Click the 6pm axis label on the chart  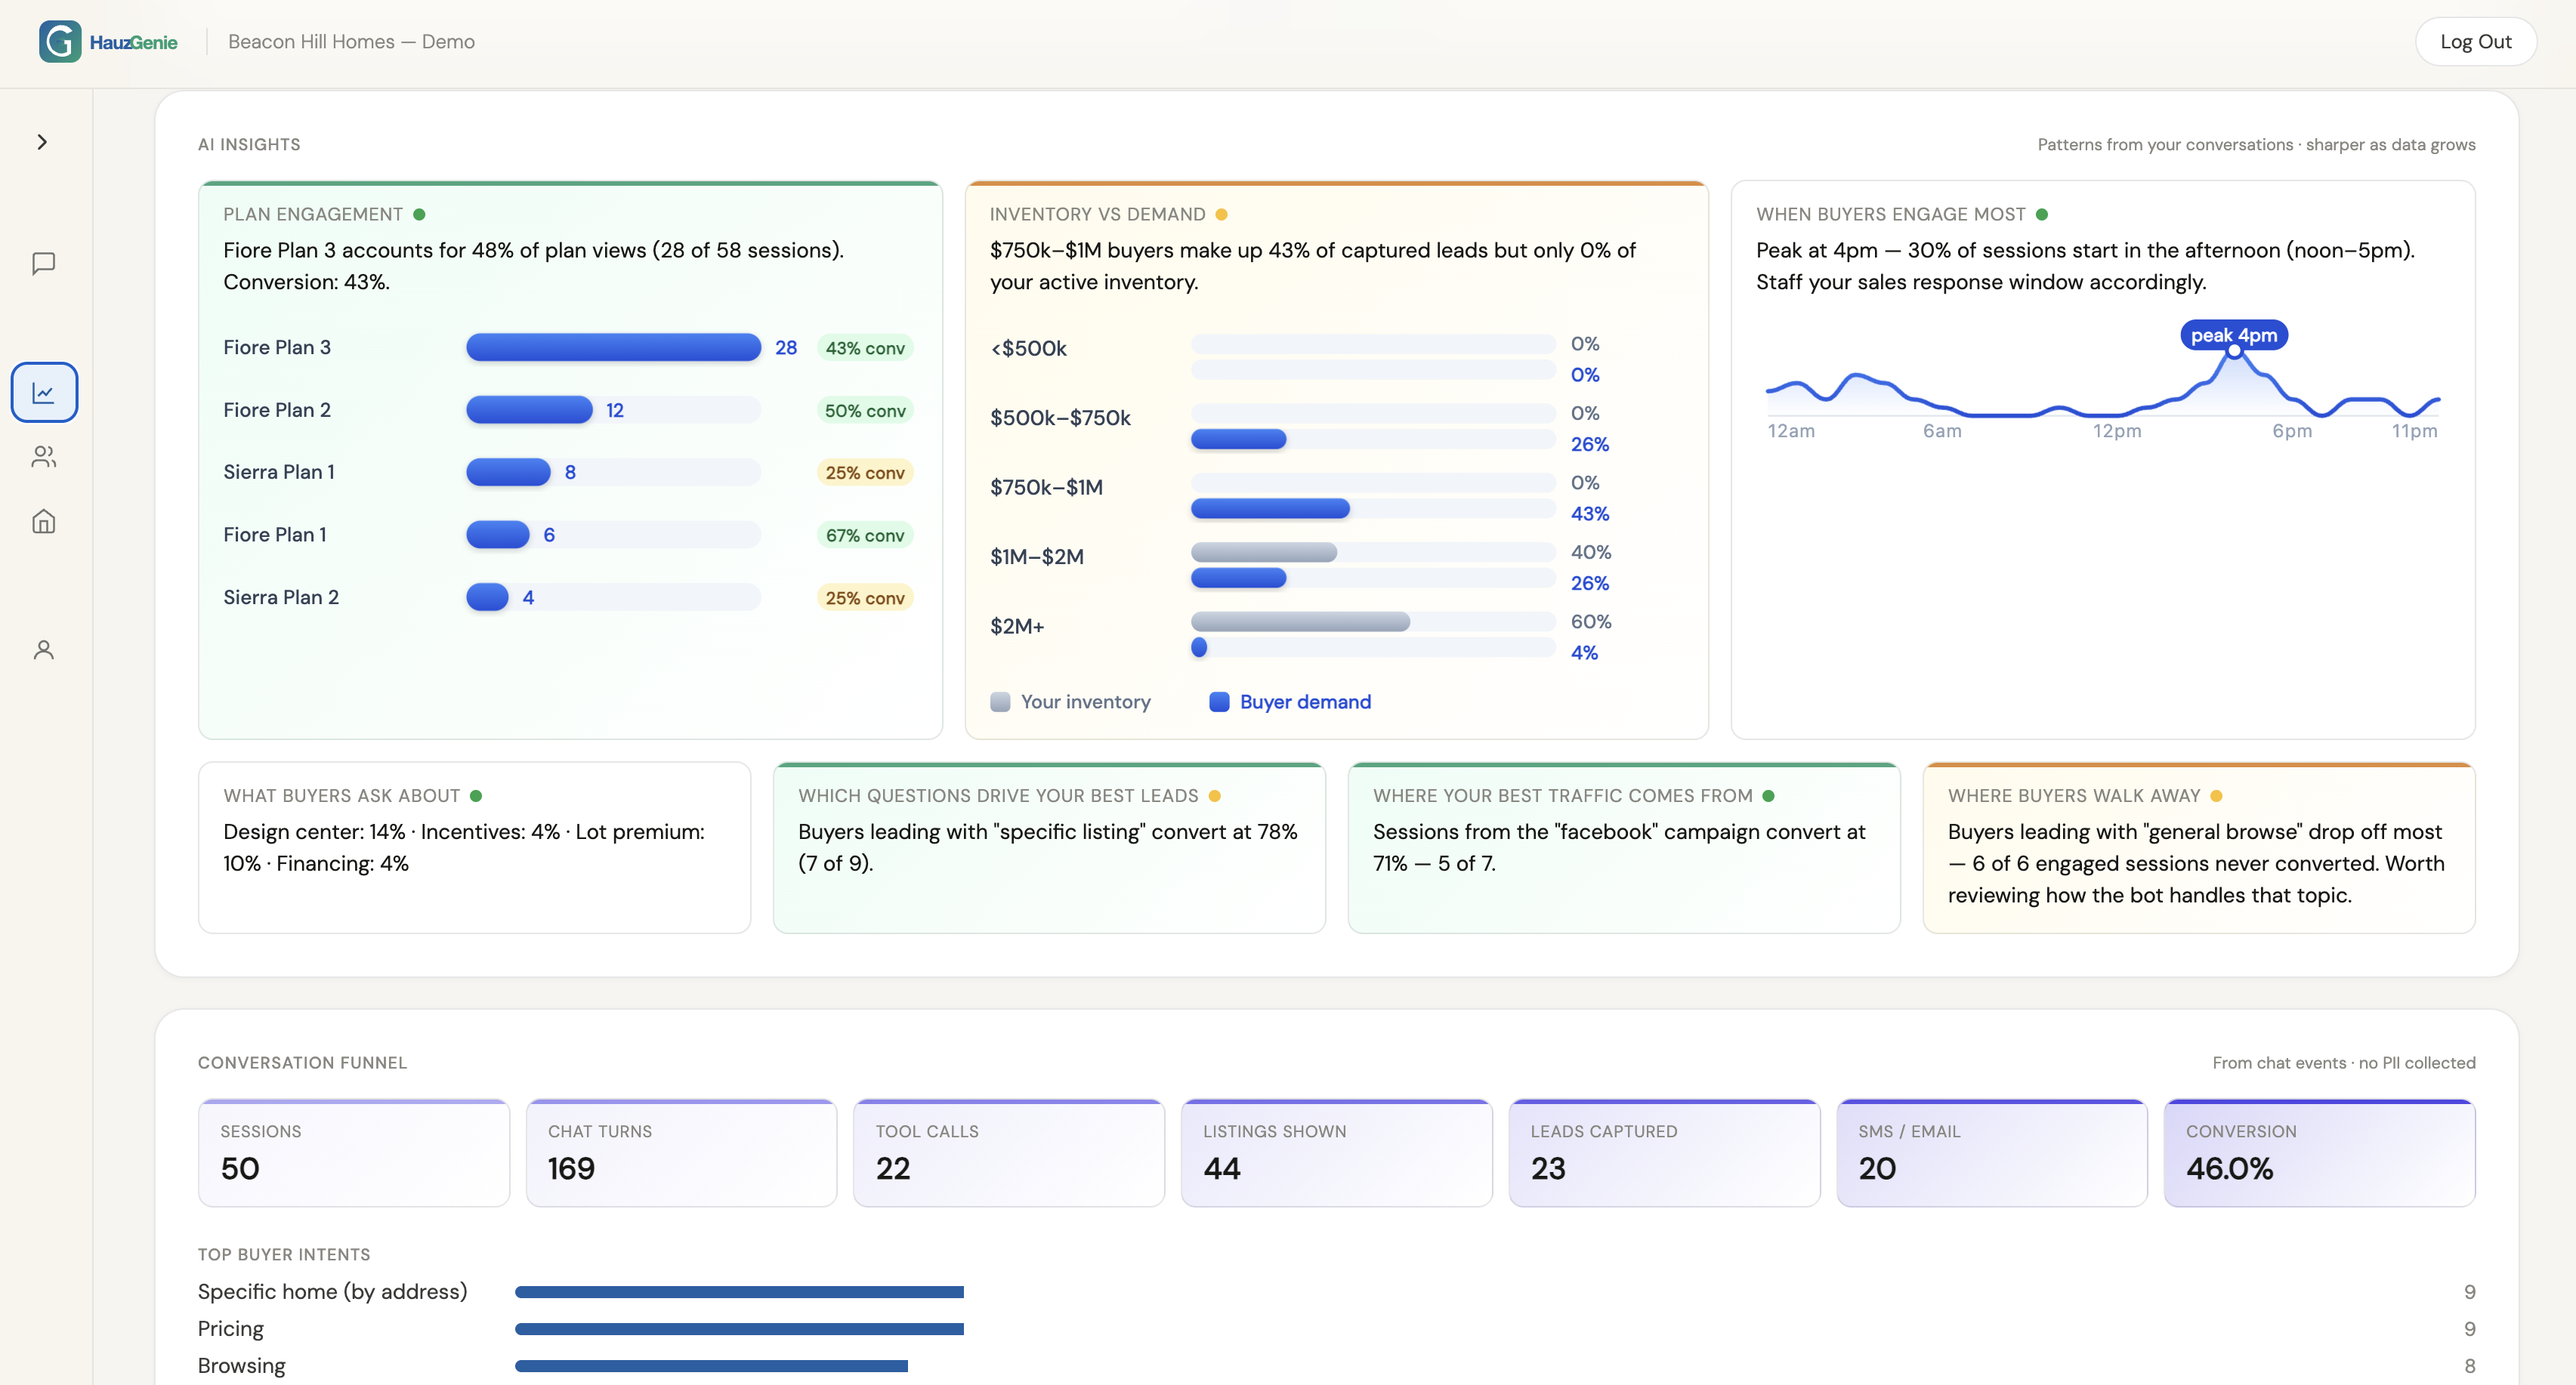coord(2292,431)
